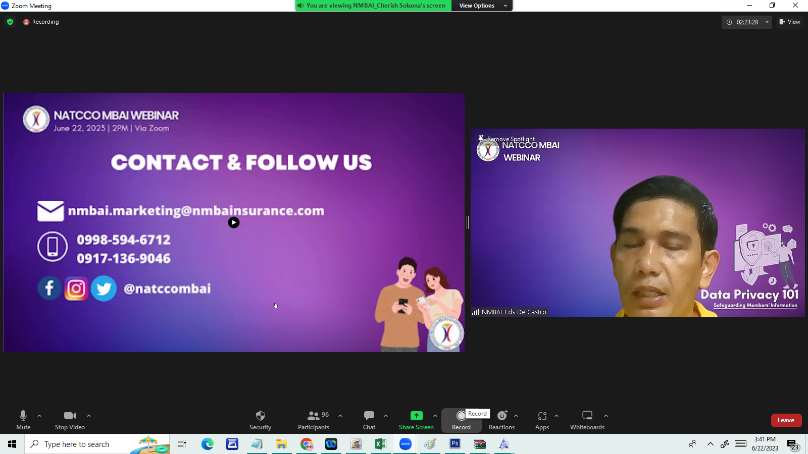Open Reactions menu
Viewport: 808px width, 454px height.
(501, 420)
